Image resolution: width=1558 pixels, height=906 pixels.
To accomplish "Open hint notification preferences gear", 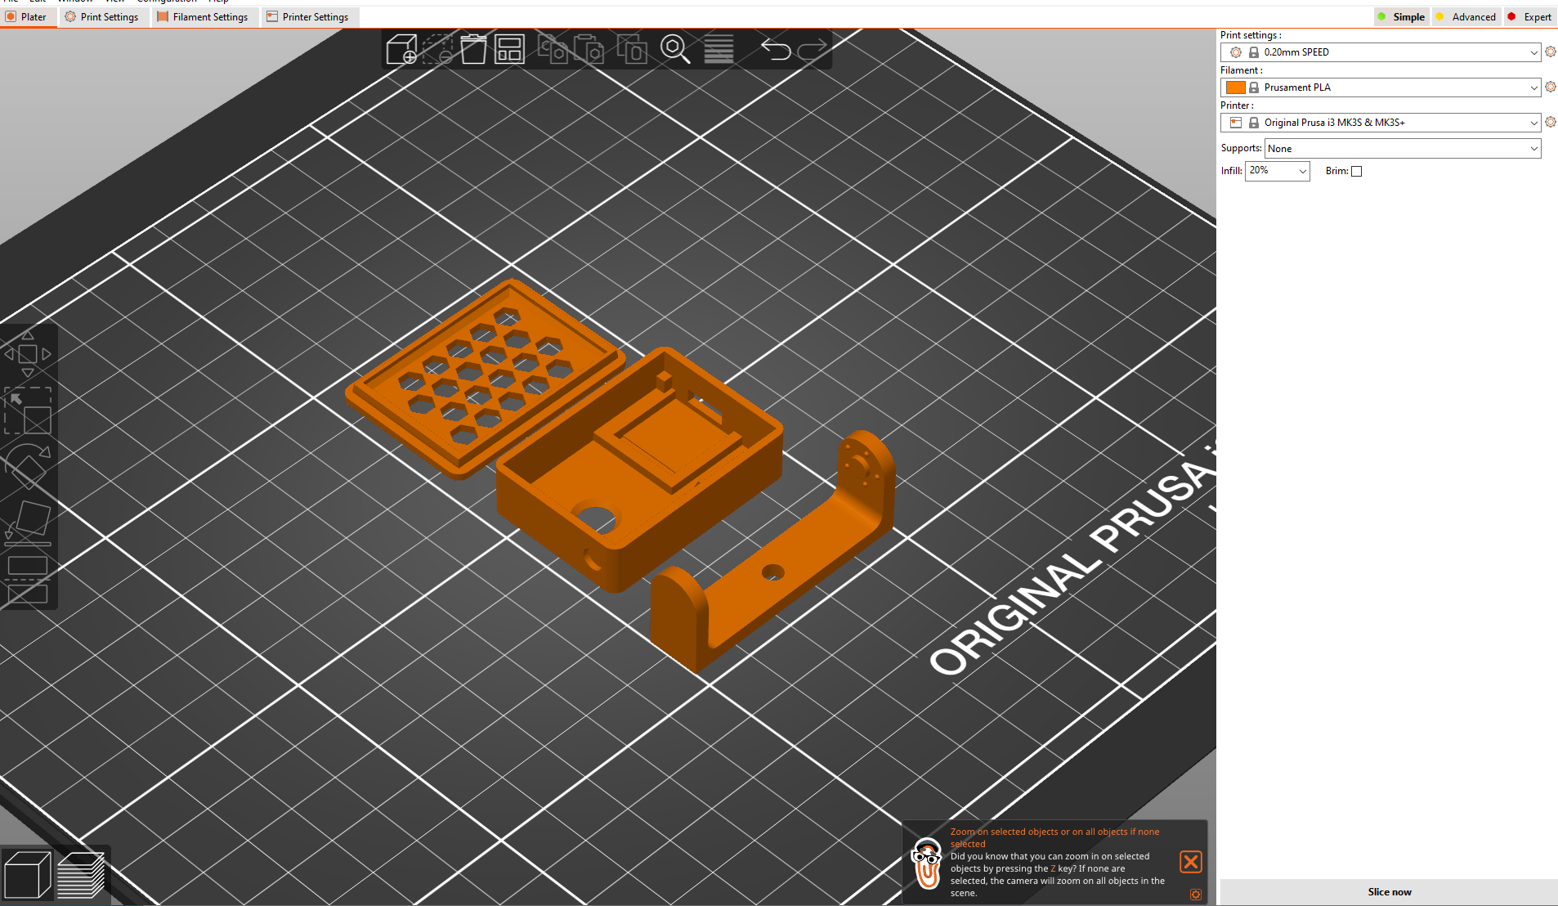I will click(x=1195, y=895).
